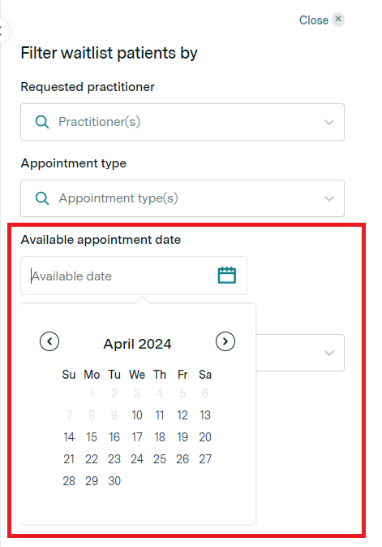
Task: Expand the Appointment type(s) dropdown chevron
Action: click(x=329, y=199)
